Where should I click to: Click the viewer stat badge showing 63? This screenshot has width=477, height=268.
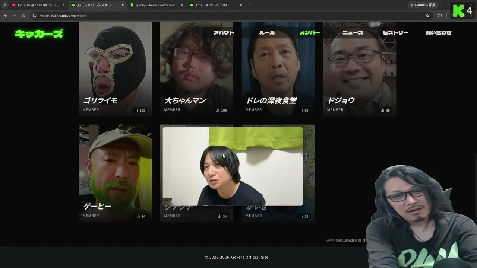pos(304,110)
